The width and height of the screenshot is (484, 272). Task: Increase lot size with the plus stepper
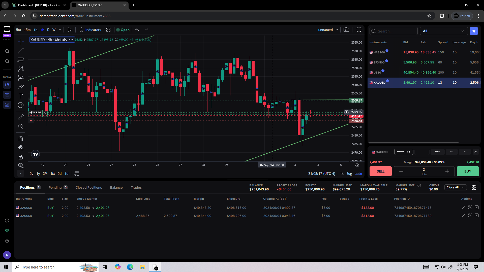[x=447, y=171]
